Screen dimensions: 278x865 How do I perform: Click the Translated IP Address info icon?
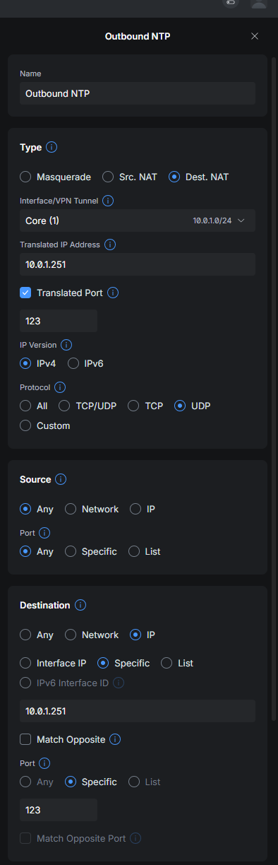pos(111,245)
